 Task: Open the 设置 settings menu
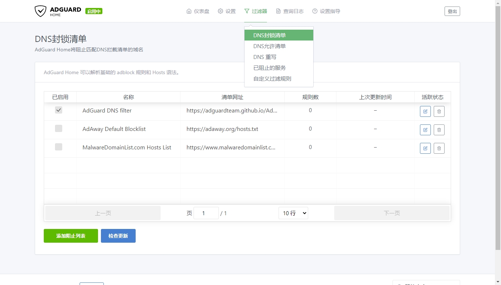[227, 11]
